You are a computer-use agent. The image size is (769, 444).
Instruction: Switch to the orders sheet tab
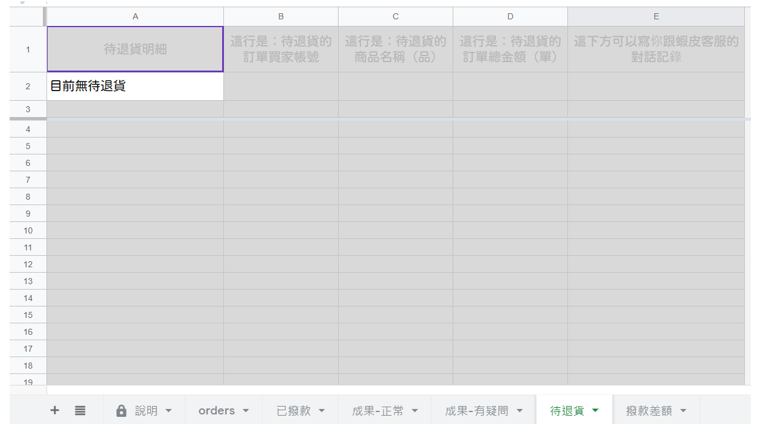[x=216, y=411]
